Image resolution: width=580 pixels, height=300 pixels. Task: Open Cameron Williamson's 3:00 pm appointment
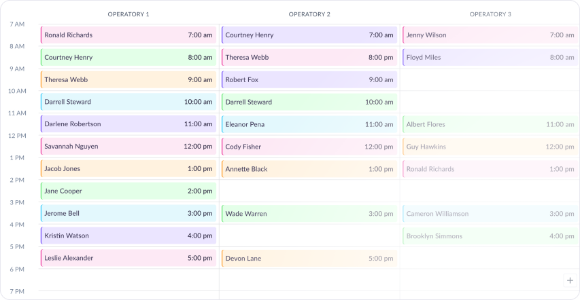click(490, 214)
